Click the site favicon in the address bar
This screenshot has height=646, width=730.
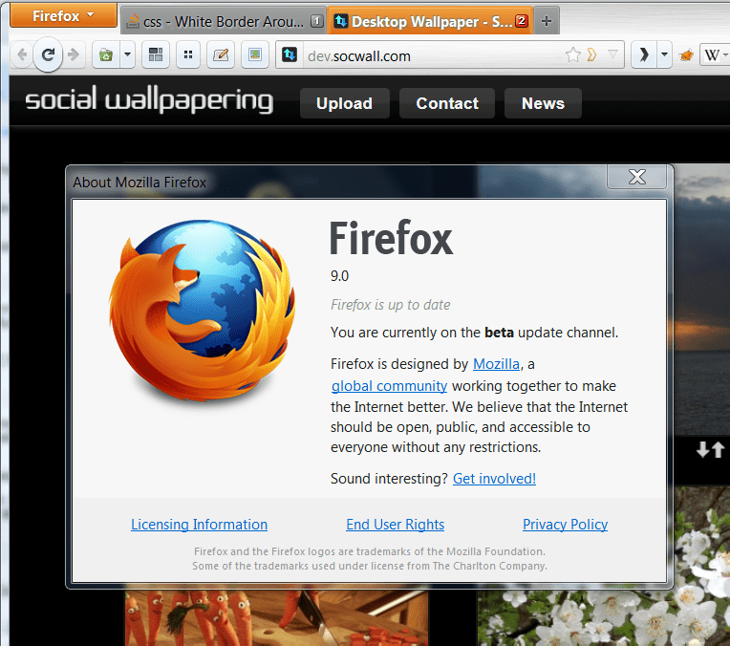point(290,55)
